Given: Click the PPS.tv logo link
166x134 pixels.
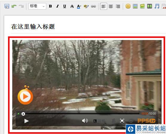Looking at the screenshot, I should point(146,121).
